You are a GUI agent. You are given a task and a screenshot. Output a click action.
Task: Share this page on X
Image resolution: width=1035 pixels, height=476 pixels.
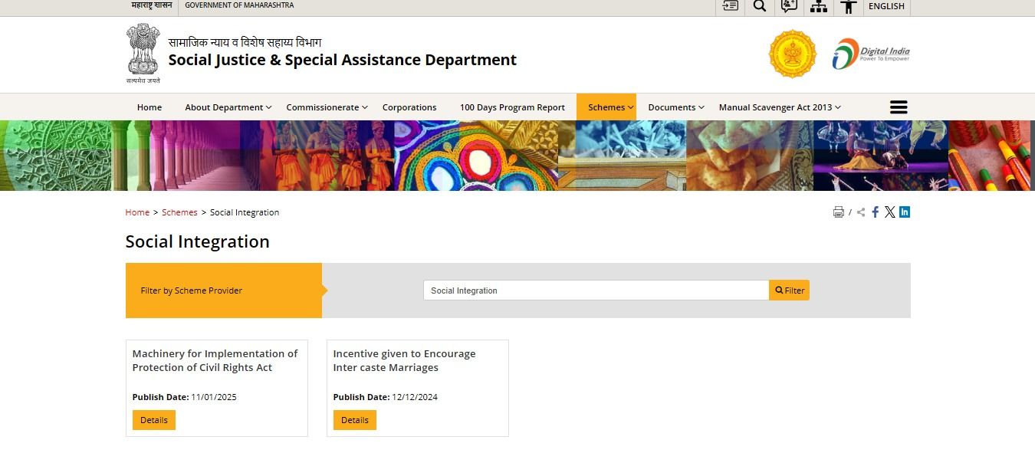pos(890,212)
